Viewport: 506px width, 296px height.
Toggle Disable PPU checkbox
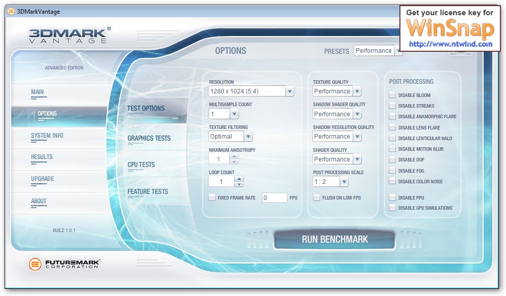(x=392, y=197)
